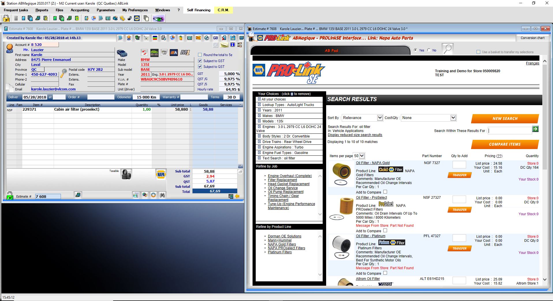Open the GO toolbar icon on estimate window
Screen dimensions: 553x301
pos(216,38)
